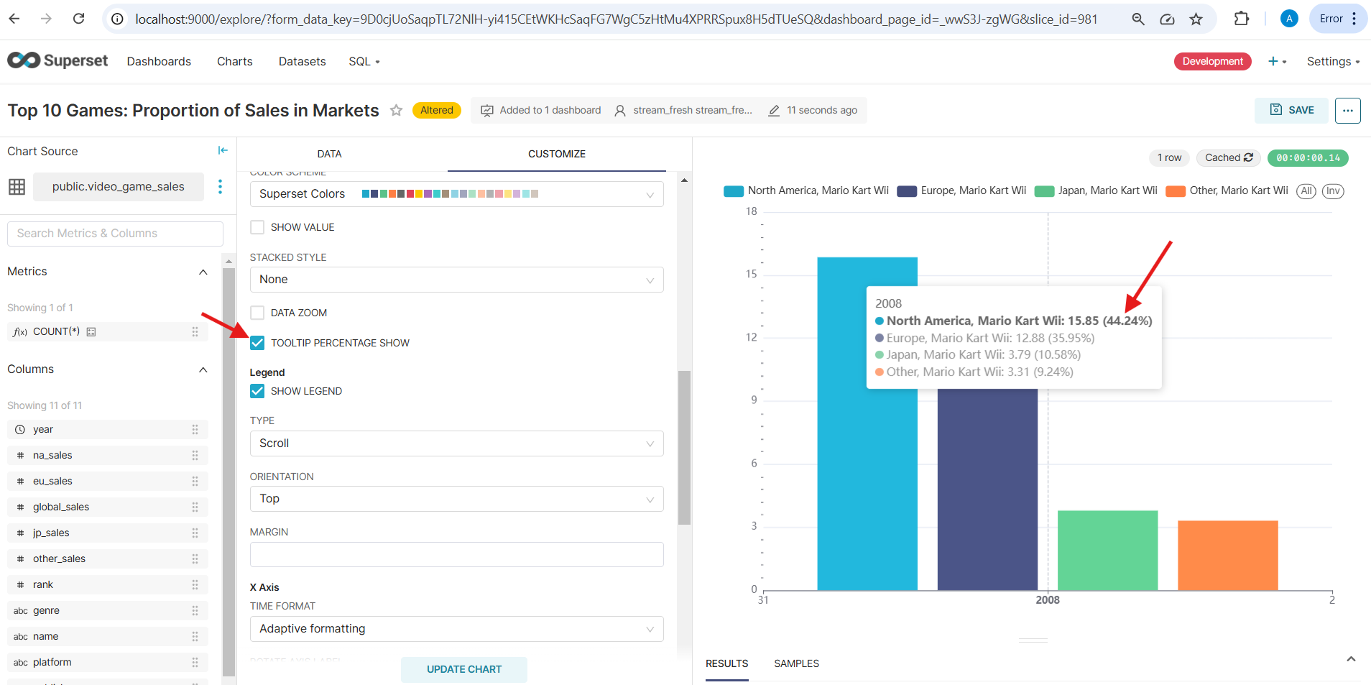Click the legend All selector button
Screen dimensions: 1371x685
1306,191
